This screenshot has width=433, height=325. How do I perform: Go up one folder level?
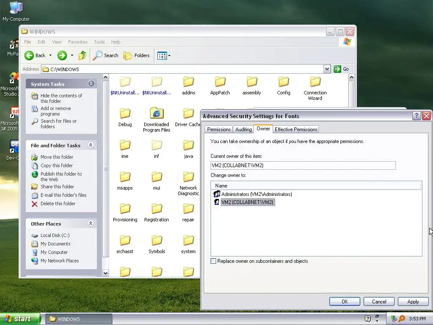point(82,55)
